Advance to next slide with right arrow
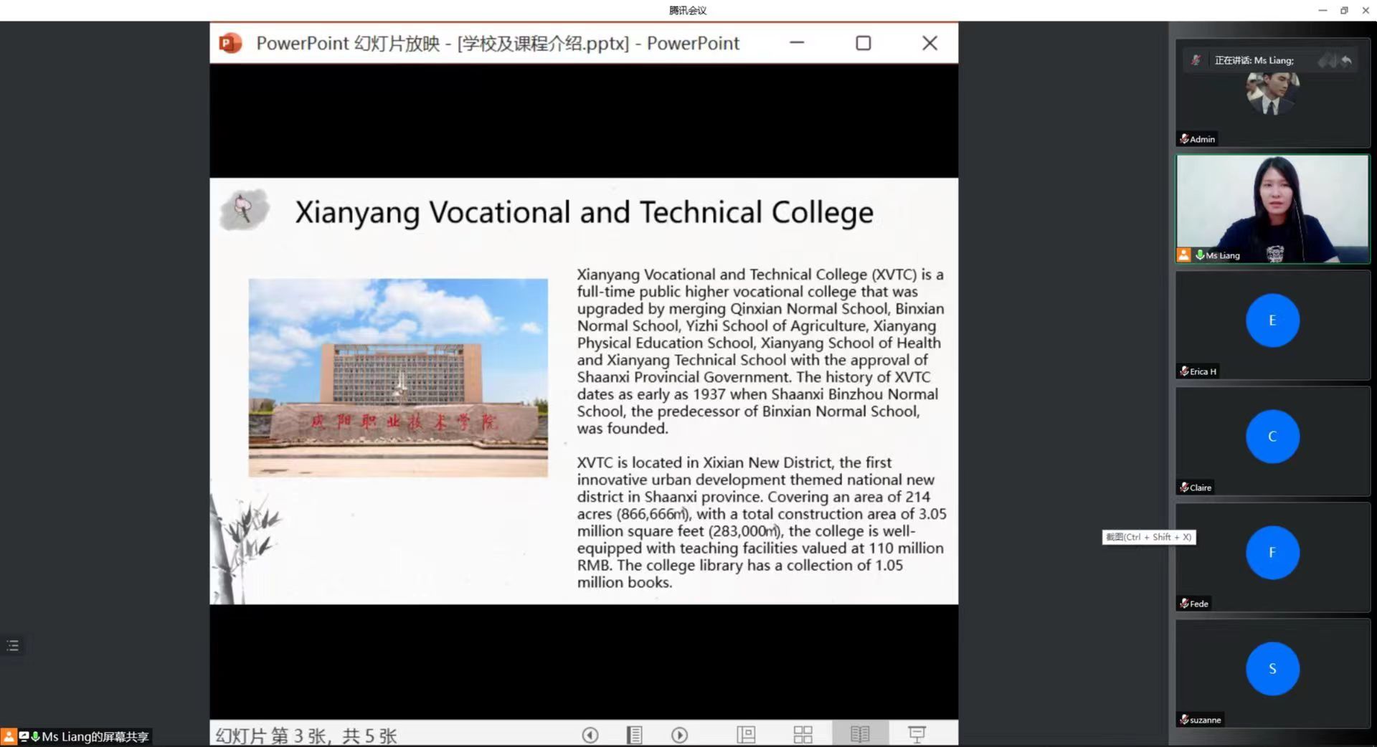The height and width of the screenshot is (747, 1377). 679,735
